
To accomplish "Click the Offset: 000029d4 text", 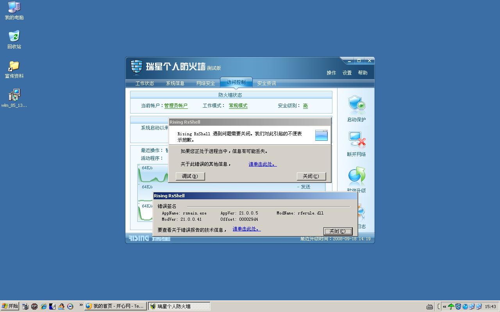I will (239, 220).
